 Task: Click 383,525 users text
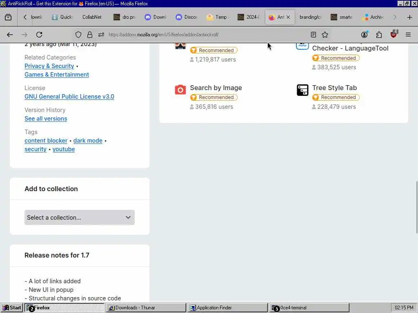pos(336,67)
